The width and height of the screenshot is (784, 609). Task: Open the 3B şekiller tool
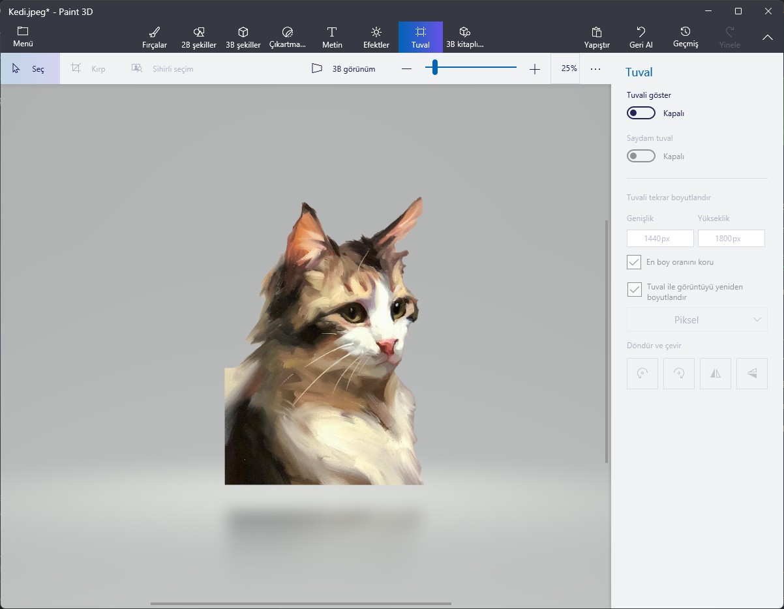point(243,37)
